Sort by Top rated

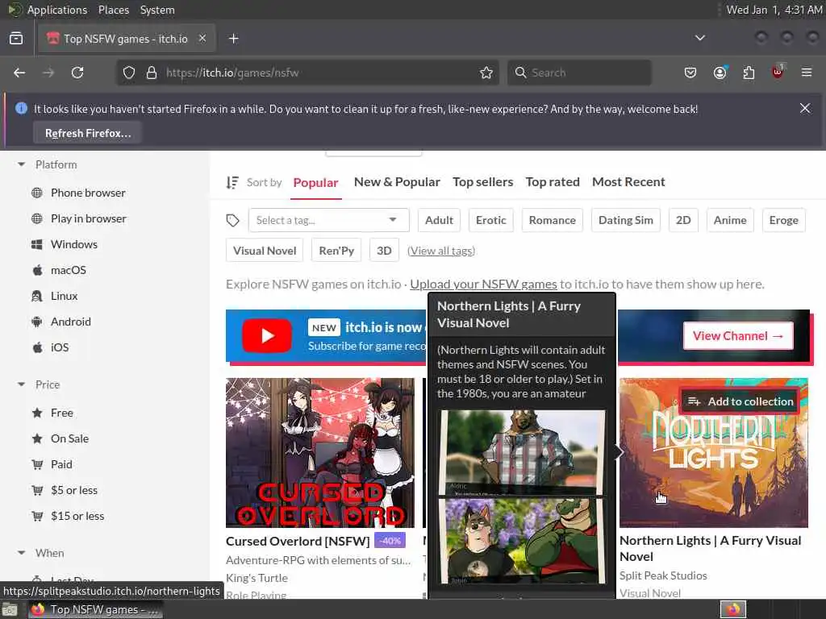click(x=553, y=181)
